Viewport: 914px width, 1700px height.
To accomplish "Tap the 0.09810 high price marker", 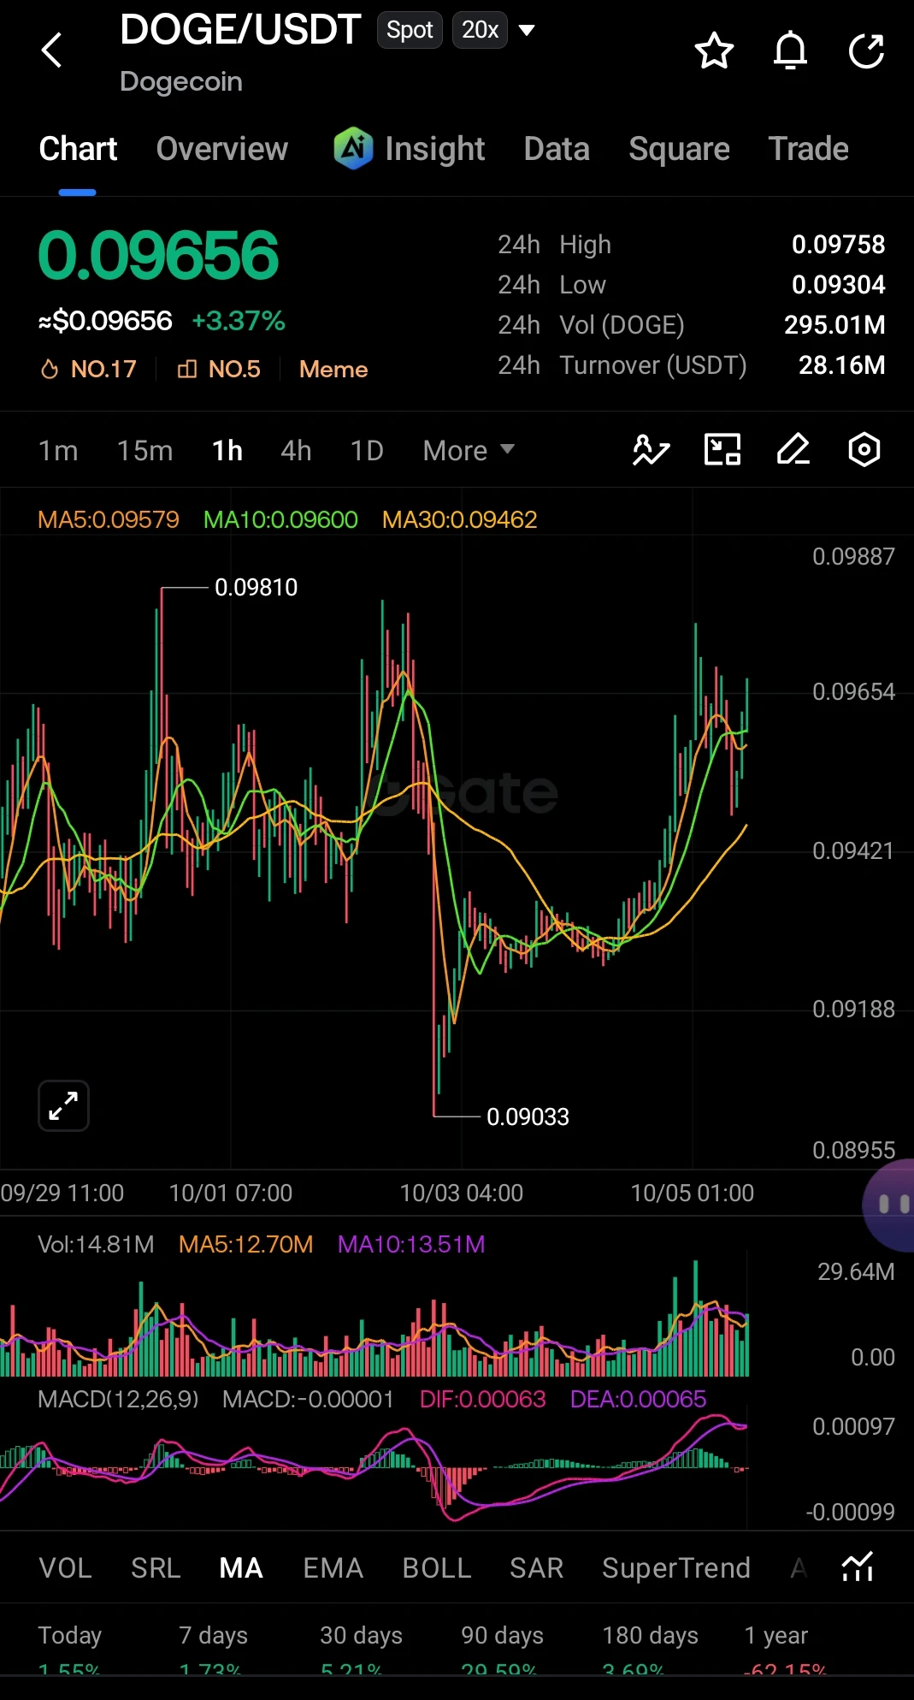I will 256,588.
